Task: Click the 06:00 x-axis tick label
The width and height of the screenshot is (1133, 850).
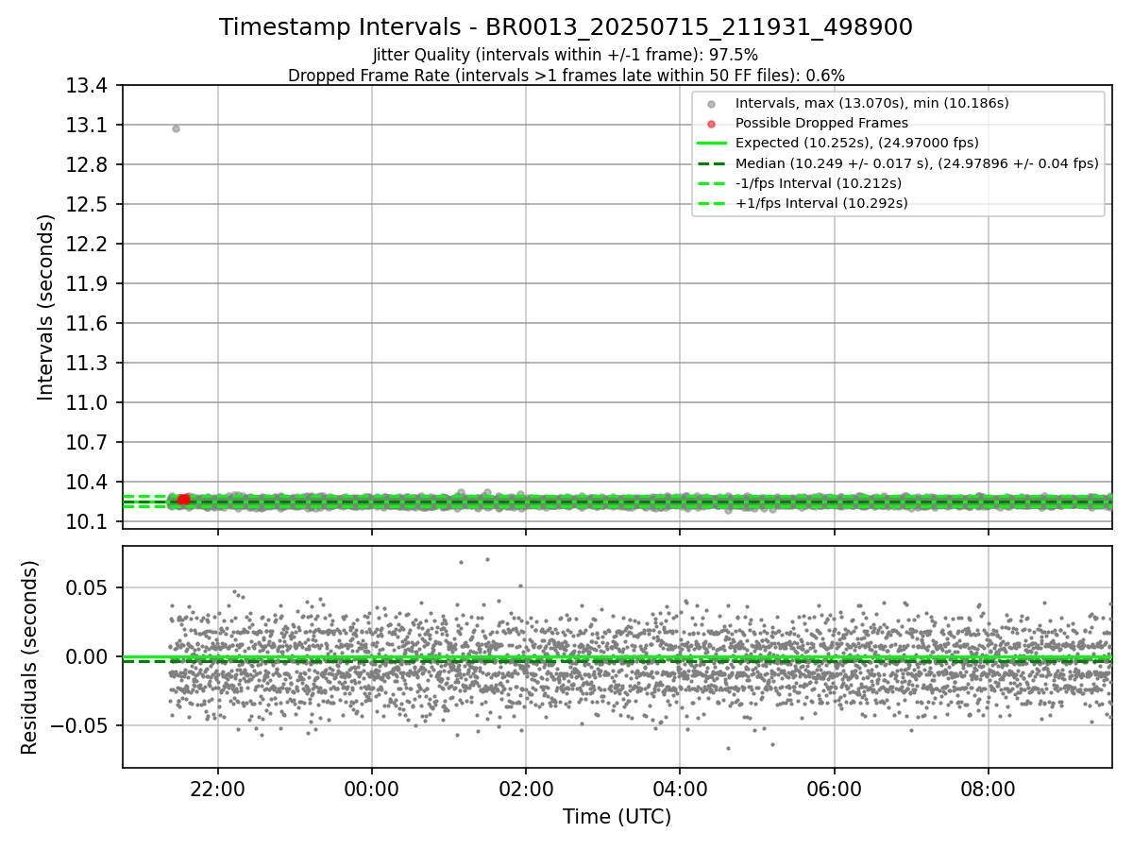Action: 834,789
